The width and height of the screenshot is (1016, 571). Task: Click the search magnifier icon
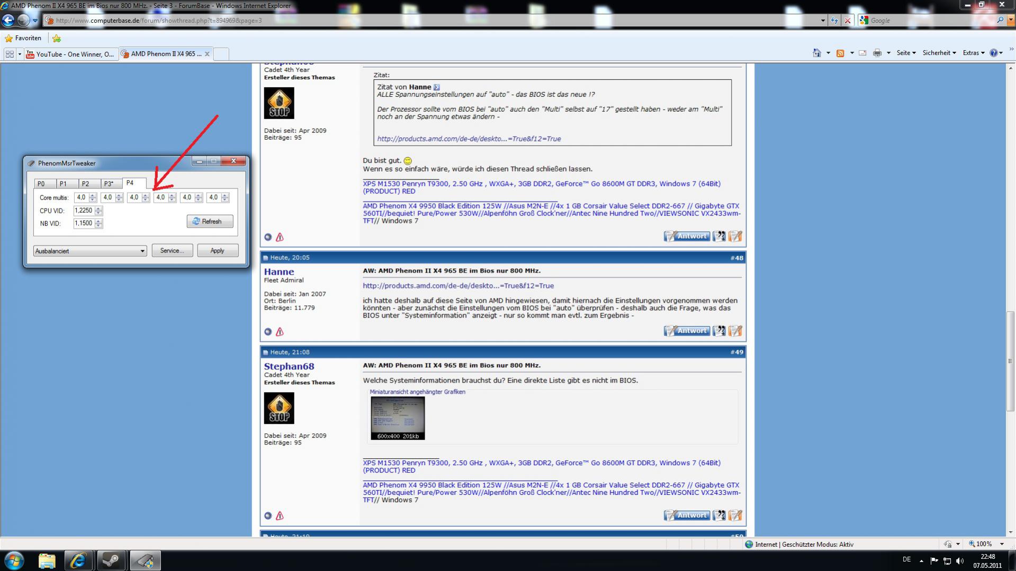pyautogui.click(x=1000, y=20)
